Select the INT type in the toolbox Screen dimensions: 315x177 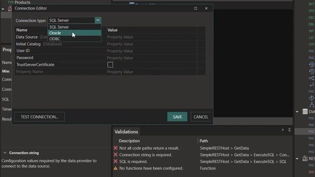tap(312, 31)
